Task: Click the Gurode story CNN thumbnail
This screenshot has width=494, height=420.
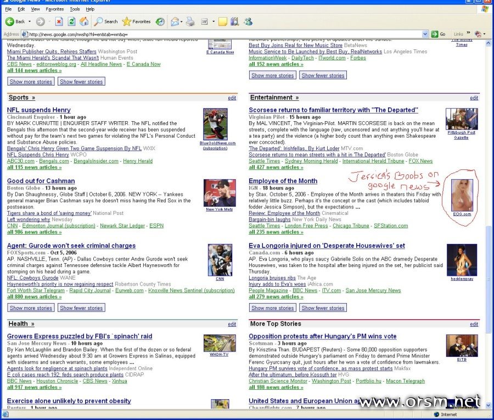Action: [220, 260]
